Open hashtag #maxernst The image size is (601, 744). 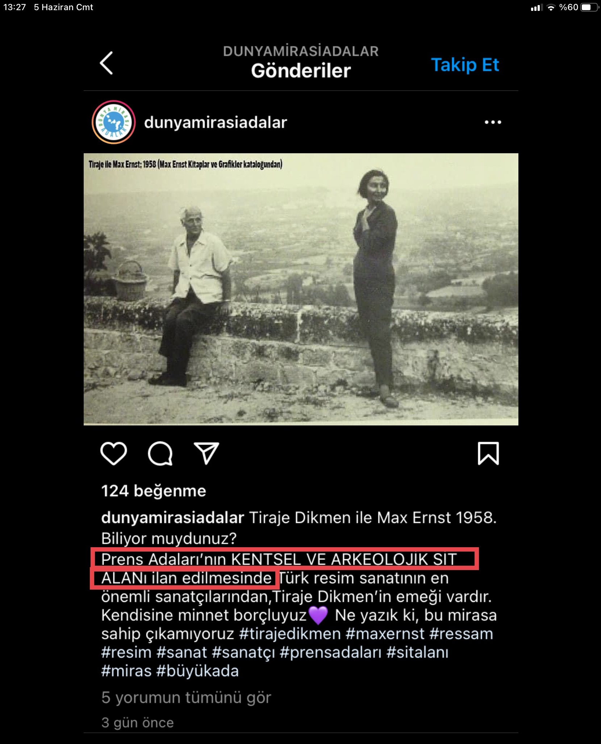[x=385, y=634]
